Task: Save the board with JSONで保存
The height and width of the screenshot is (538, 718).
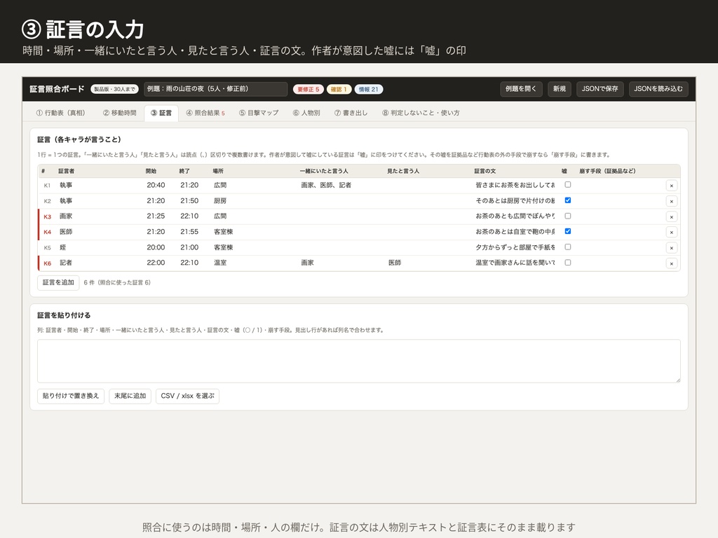Action: click(x=600, y=89)
